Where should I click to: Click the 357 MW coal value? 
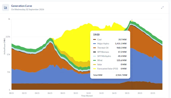[122, 40]
